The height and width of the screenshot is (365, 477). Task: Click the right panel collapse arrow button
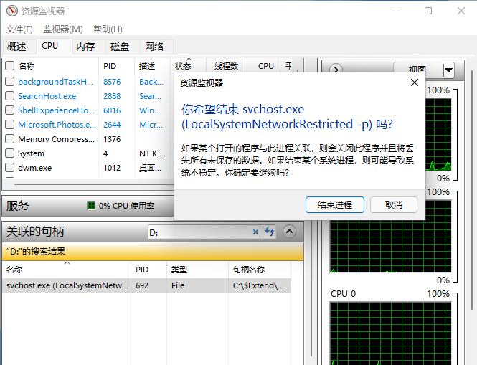[x=336, y=70]
